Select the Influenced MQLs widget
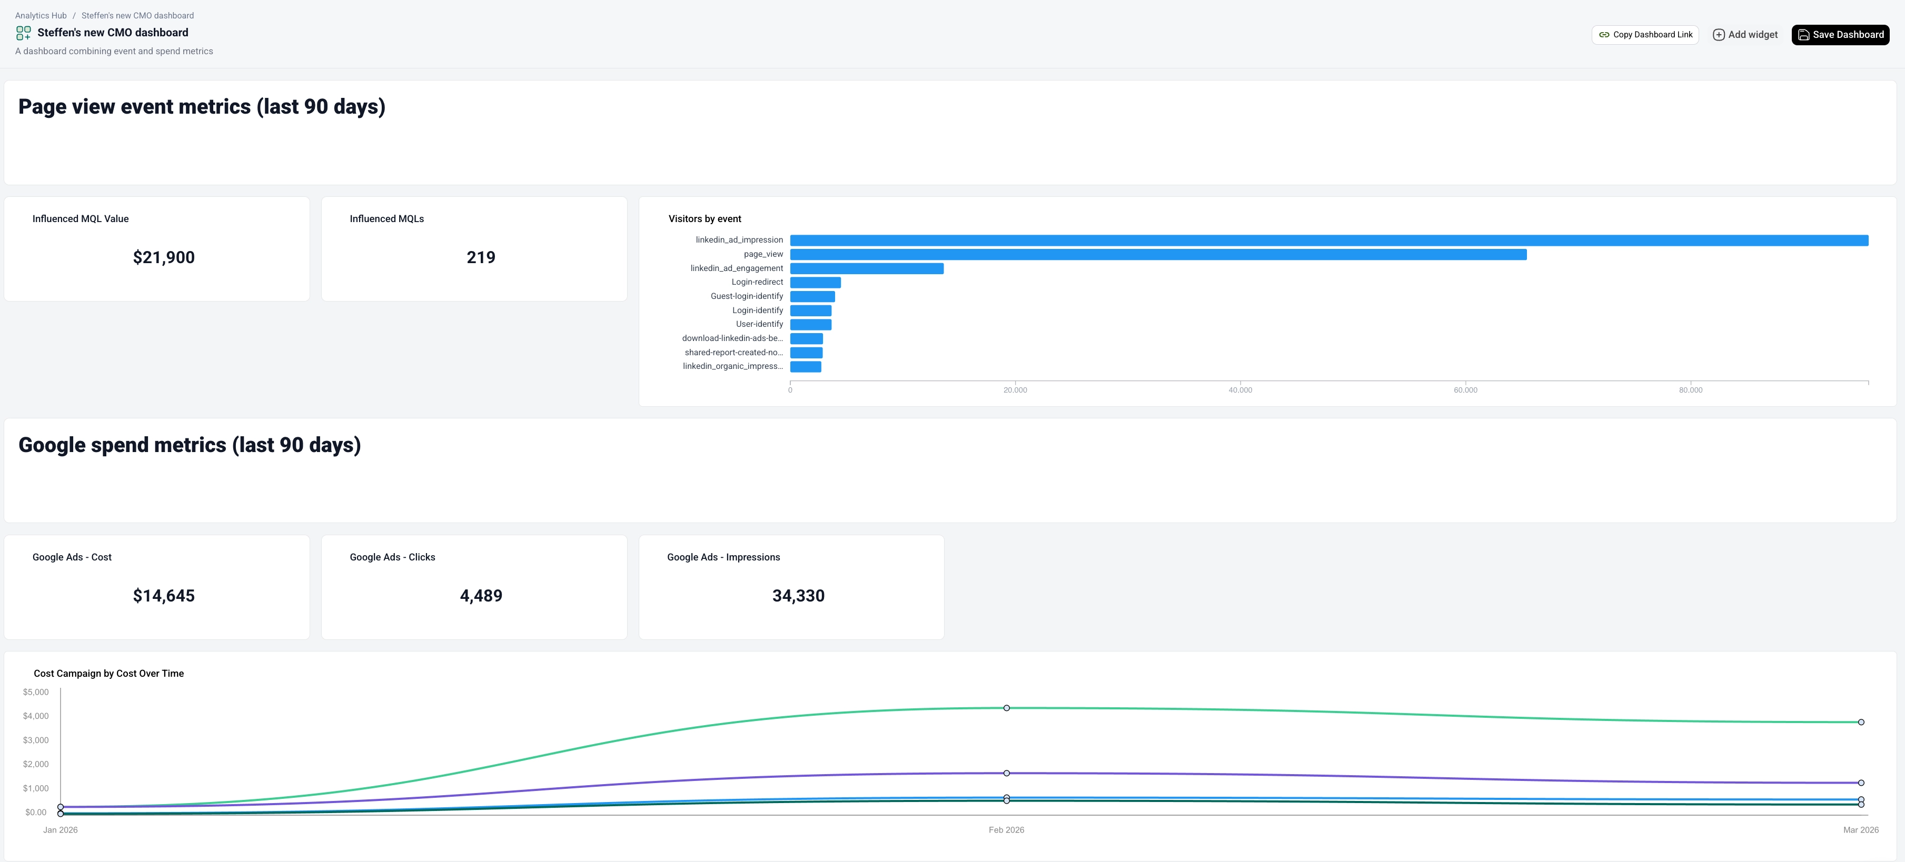1905x862 pixels. click(474, 248)
